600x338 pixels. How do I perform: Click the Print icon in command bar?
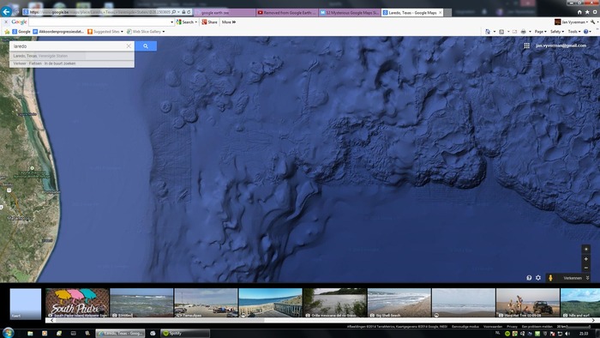tap(523, 32)
